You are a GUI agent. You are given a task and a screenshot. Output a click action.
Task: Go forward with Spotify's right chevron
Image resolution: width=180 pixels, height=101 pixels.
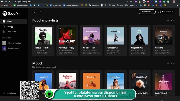[x=40, y=12]
